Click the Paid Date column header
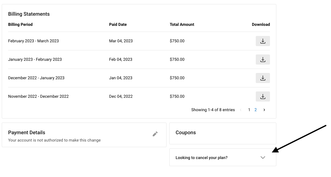Screen dimensions: 331x177 coord(118,25)
